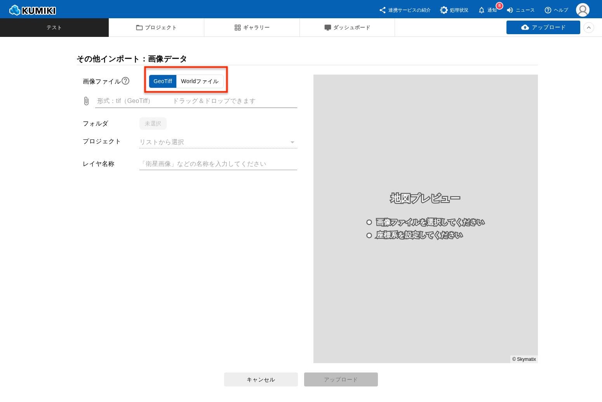Go to the プロジェクト tab
The height and width of the screenshot is (402, 602).
tap(156, 28)
